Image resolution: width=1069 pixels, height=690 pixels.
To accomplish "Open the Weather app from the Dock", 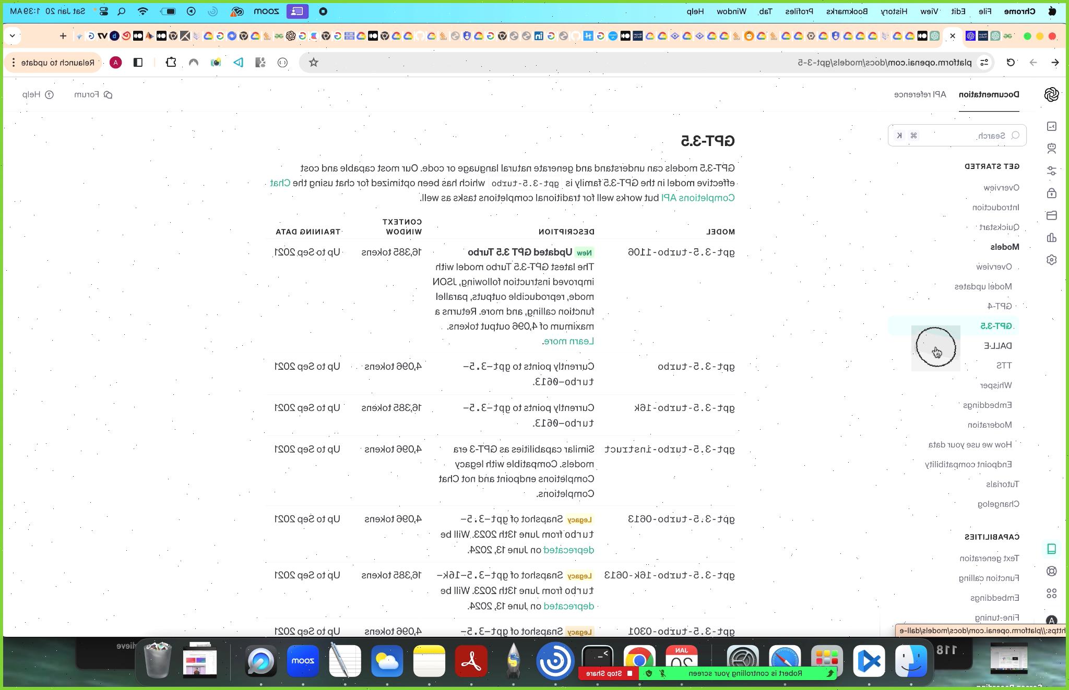I will [387, 661].
